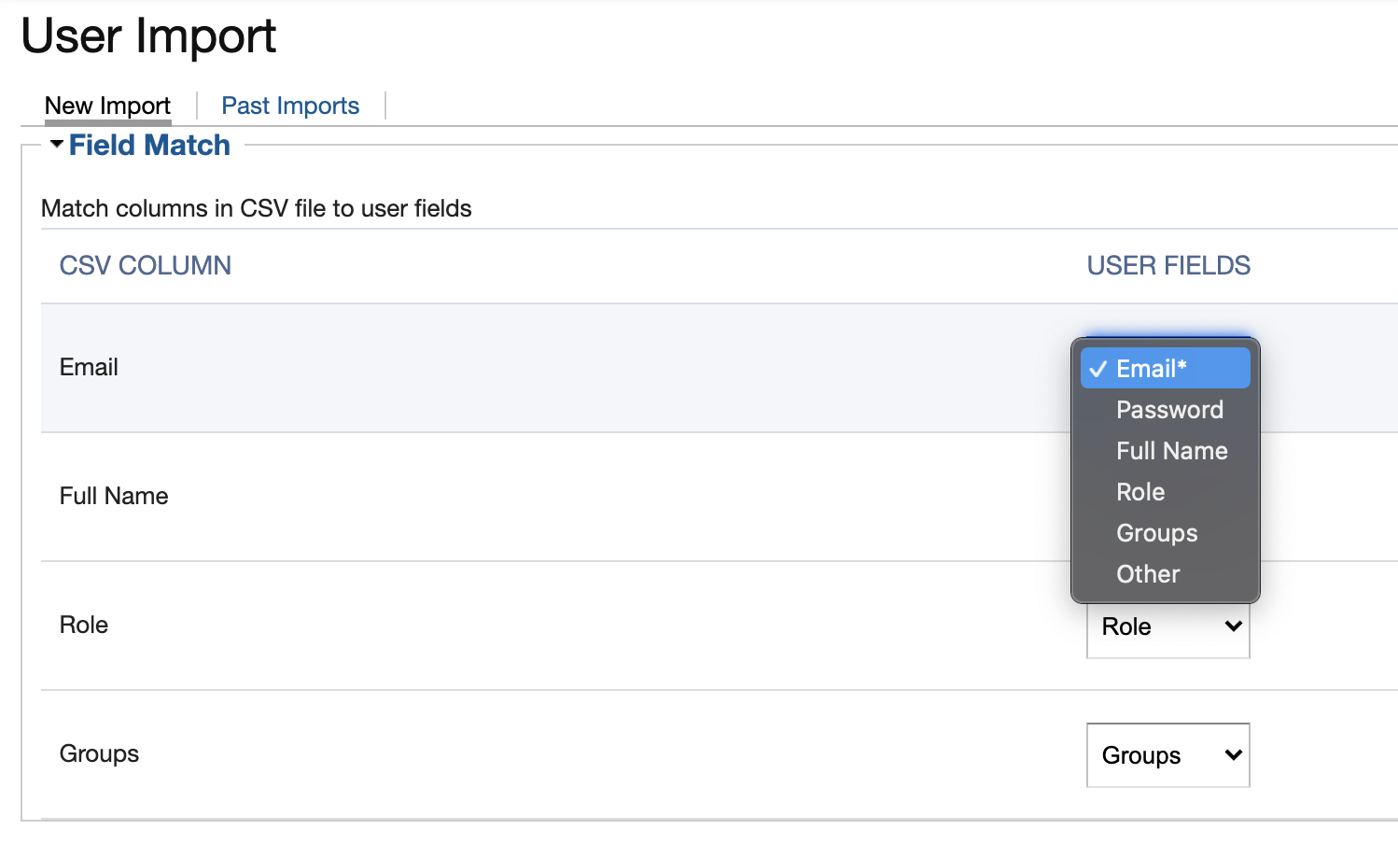Click the Field Match section heading

(149, 146)
